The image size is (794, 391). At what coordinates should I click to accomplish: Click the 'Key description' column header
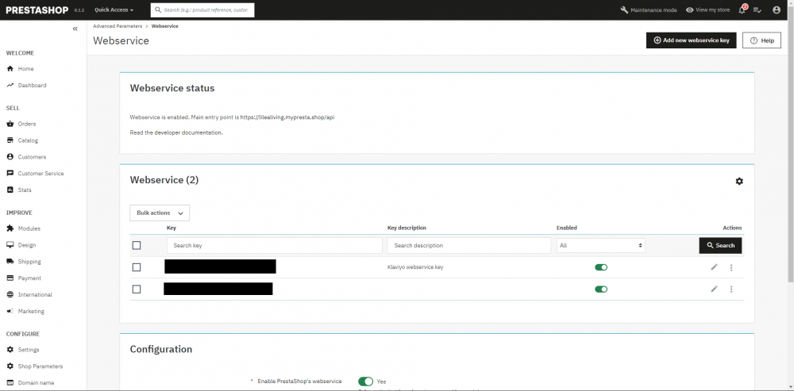(407, 228)
